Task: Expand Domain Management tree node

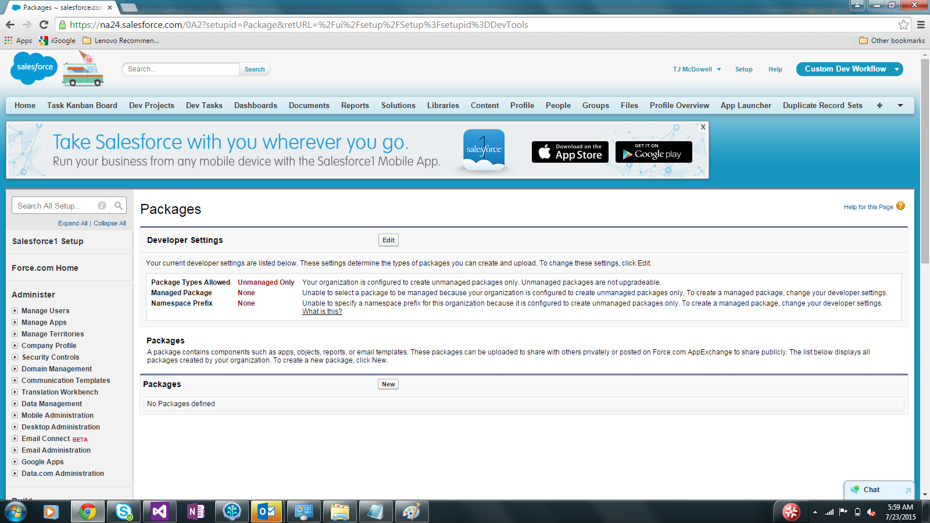Action: (15, 368)
